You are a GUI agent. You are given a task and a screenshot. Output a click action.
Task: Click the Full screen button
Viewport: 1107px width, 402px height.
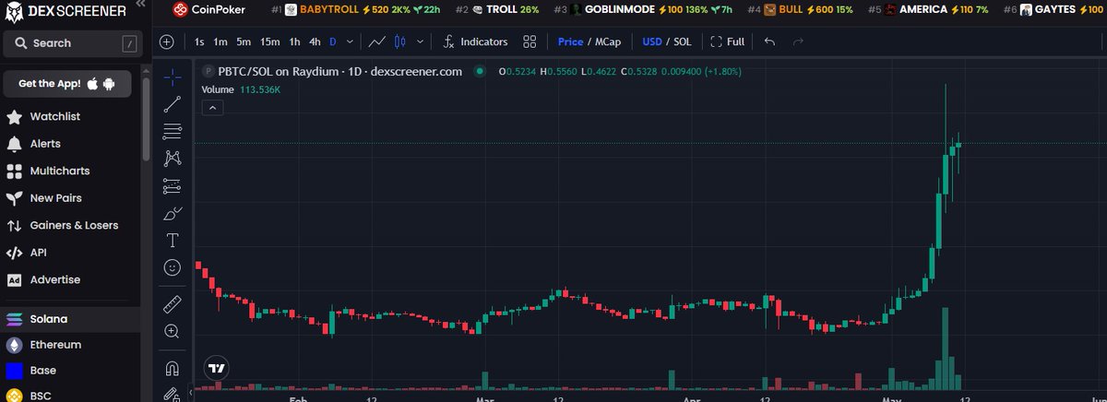[x=728, y=41]
